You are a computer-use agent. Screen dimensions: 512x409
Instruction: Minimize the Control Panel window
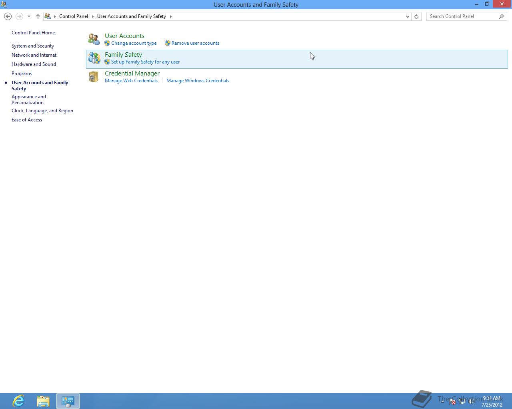(477, 4)
